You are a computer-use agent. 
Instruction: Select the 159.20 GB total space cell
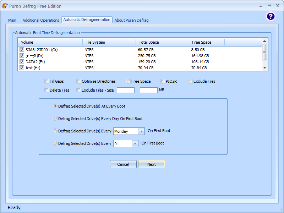(x=147, y=62)
